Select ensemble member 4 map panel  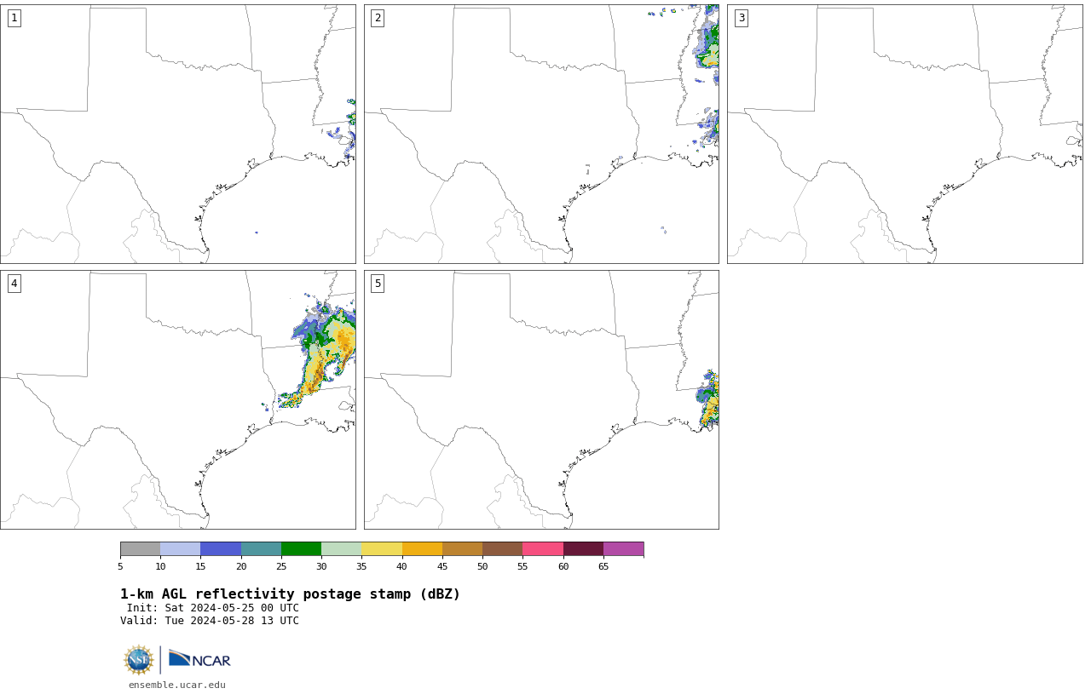[178, 399]
